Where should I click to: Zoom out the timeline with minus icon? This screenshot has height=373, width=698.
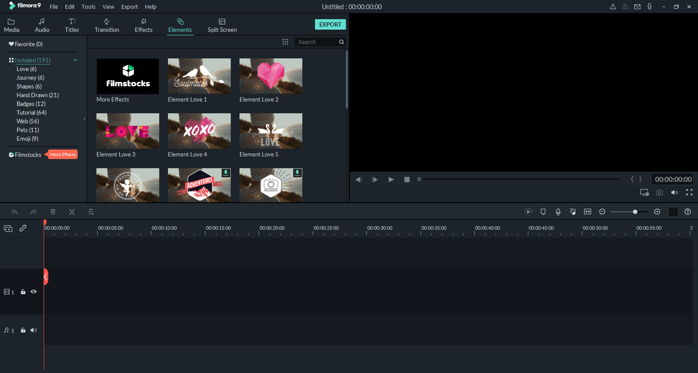(x=602, y=212)
